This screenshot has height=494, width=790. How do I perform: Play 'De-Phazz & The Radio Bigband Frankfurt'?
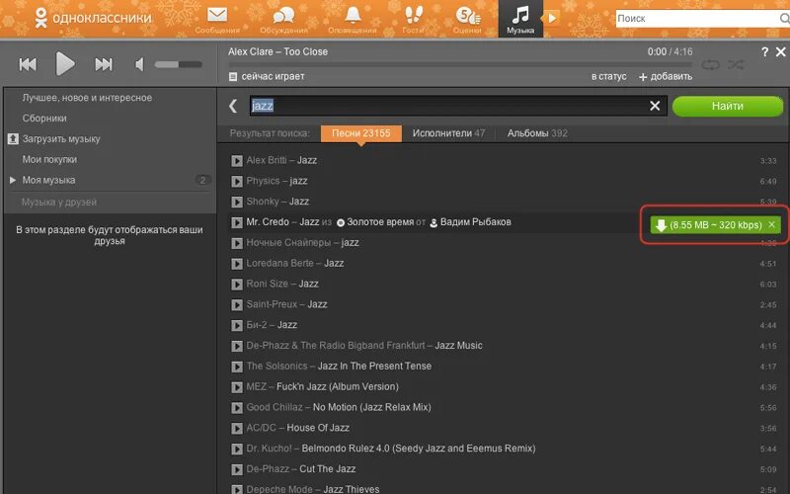(x=237, y=347)
